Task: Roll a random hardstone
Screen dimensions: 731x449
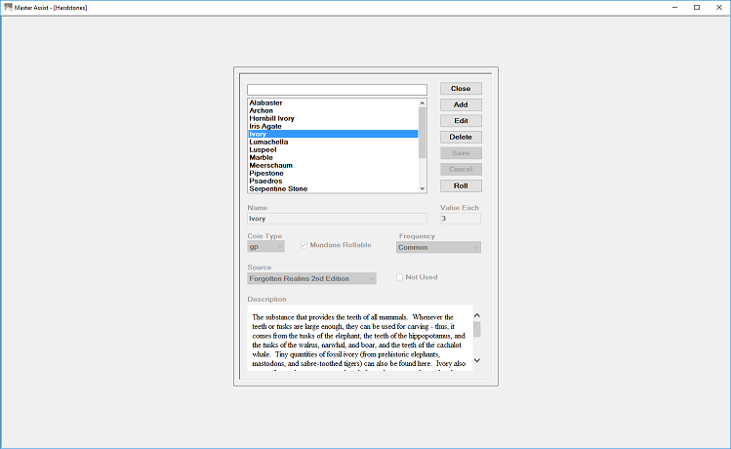Action: tap(461, 185)
